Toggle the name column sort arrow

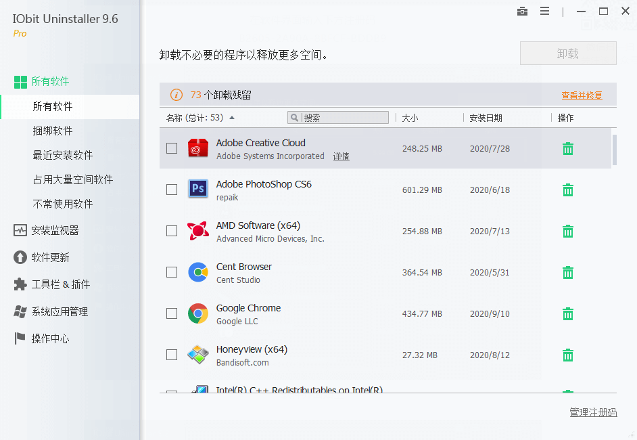[232, 118]
